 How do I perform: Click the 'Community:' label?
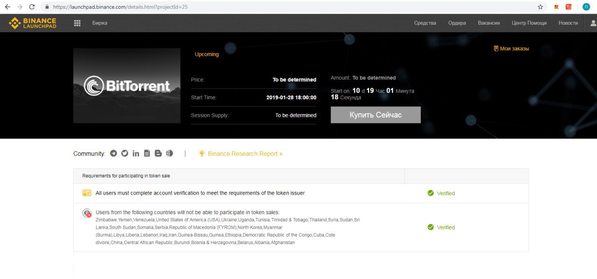click(90, 154)
